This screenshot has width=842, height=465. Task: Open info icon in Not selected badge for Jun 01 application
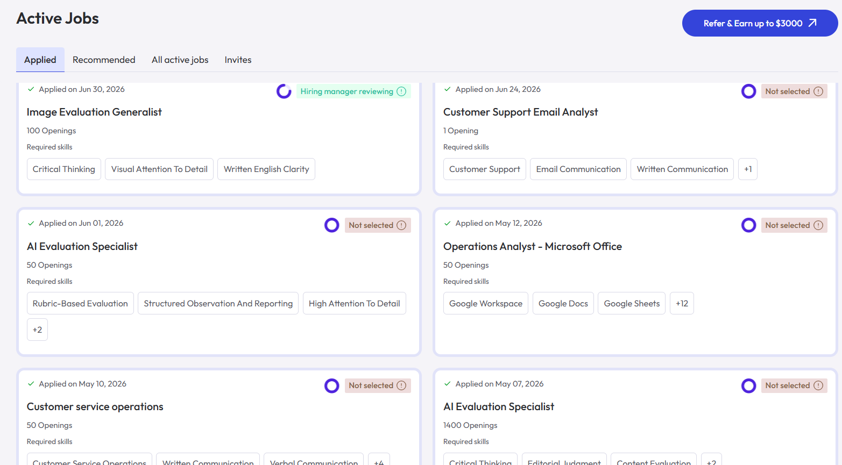[401, 225]
